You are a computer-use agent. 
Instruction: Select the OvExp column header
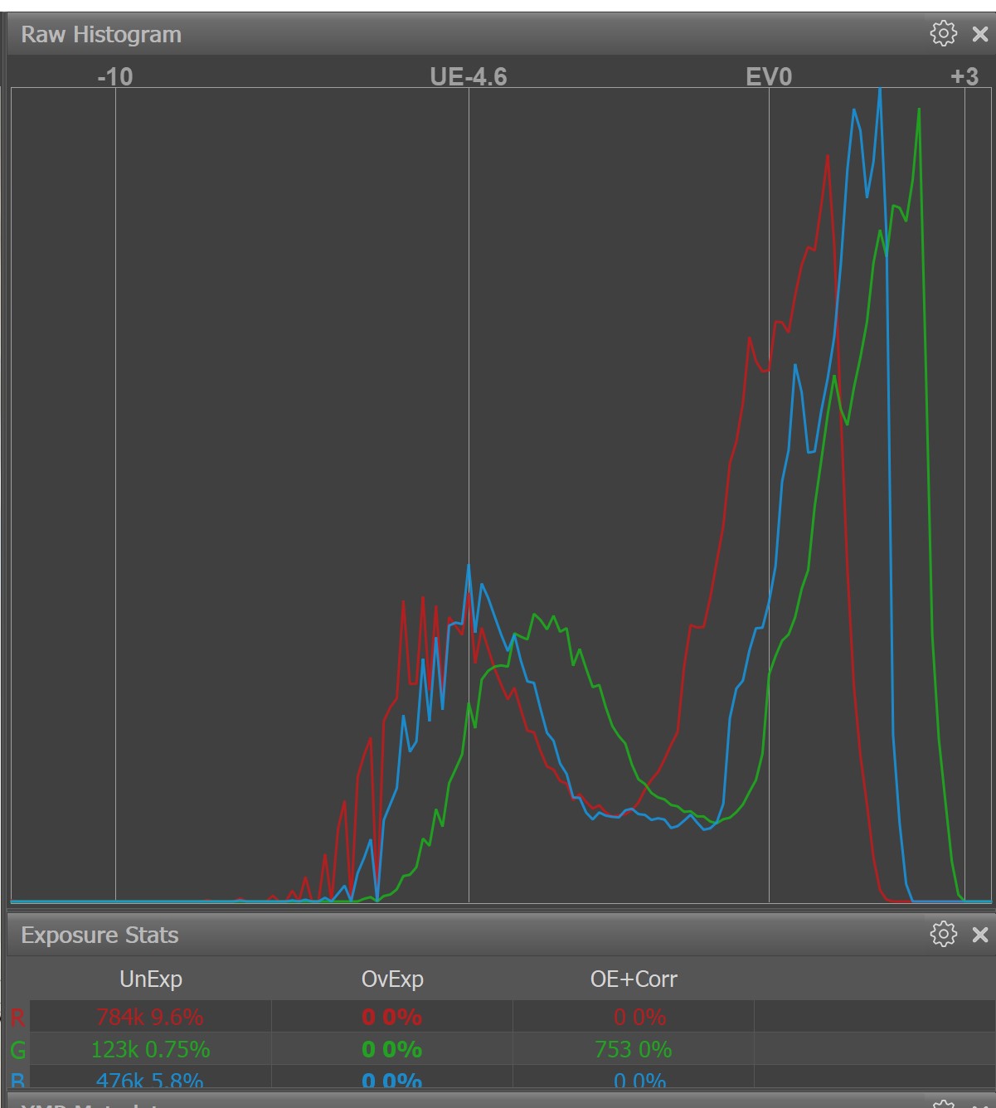click(x=392, y=979)
